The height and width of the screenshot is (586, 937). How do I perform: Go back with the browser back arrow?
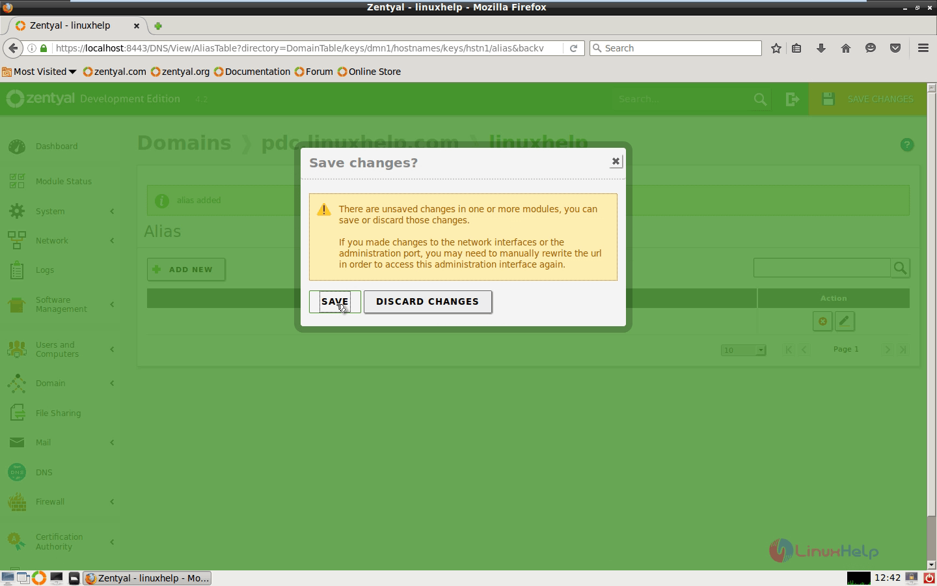13,48
